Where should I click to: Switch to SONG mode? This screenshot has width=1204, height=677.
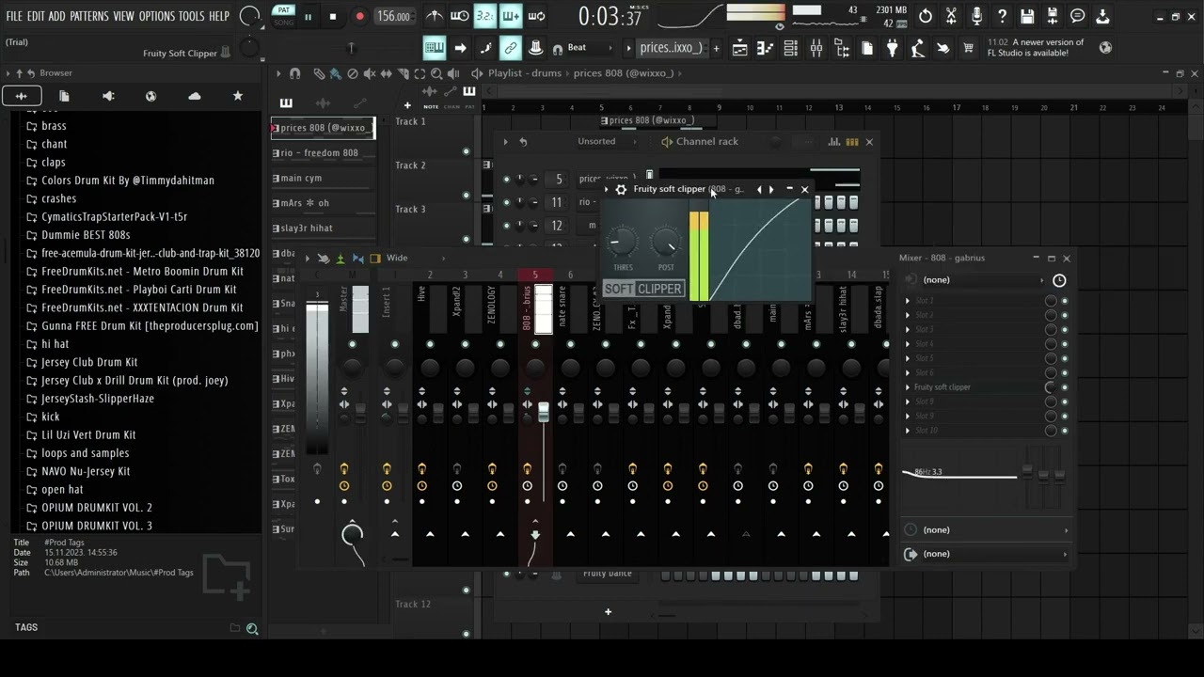(283, 22)
